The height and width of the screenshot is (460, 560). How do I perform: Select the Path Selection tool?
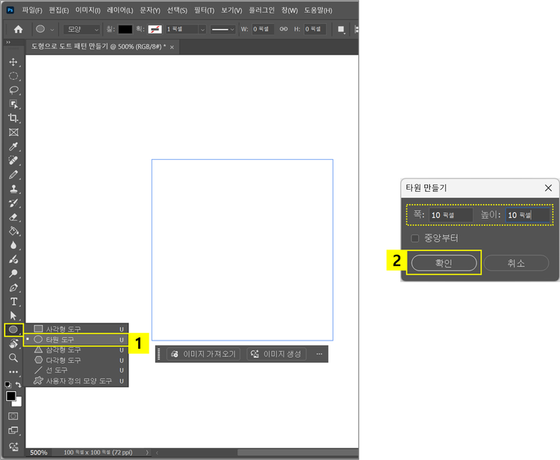pos(13,316)
